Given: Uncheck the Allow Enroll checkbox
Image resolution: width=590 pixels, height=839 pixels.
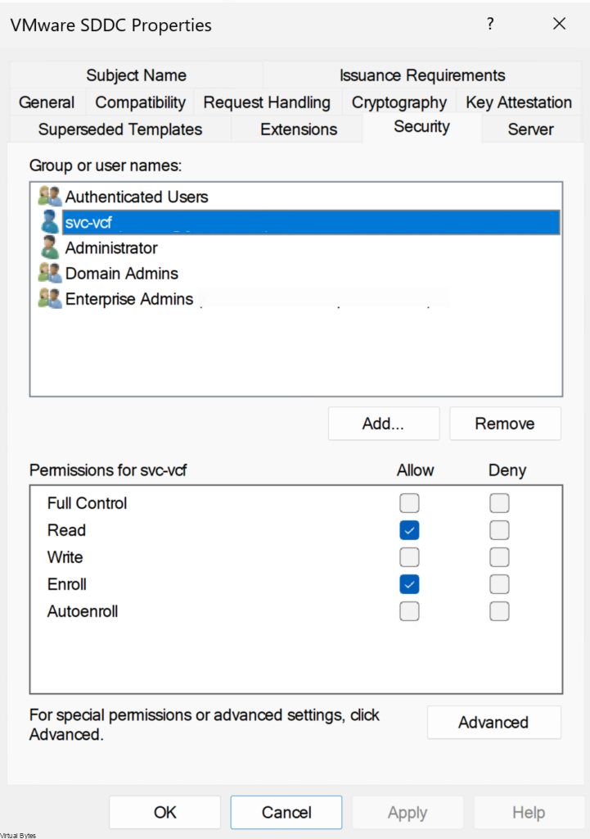Looking at the screenshot, I should 409,584.
